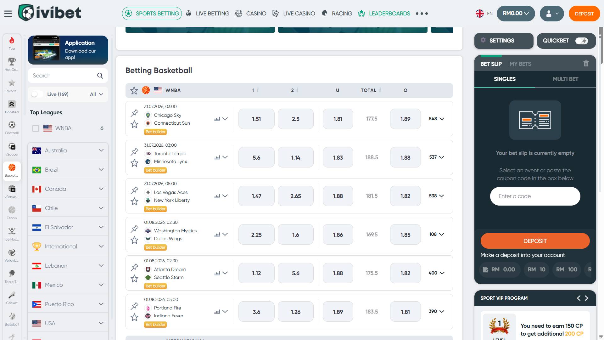
Task: Pin the Las Vegas Aces match
Action: click(135, 190)
